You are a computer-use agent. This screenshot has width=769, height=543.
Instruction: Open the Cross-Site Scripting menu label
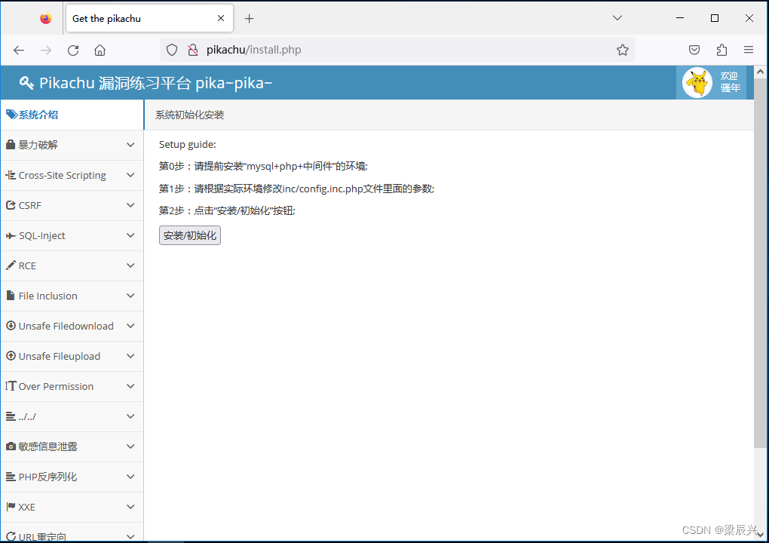pos(63,175)
